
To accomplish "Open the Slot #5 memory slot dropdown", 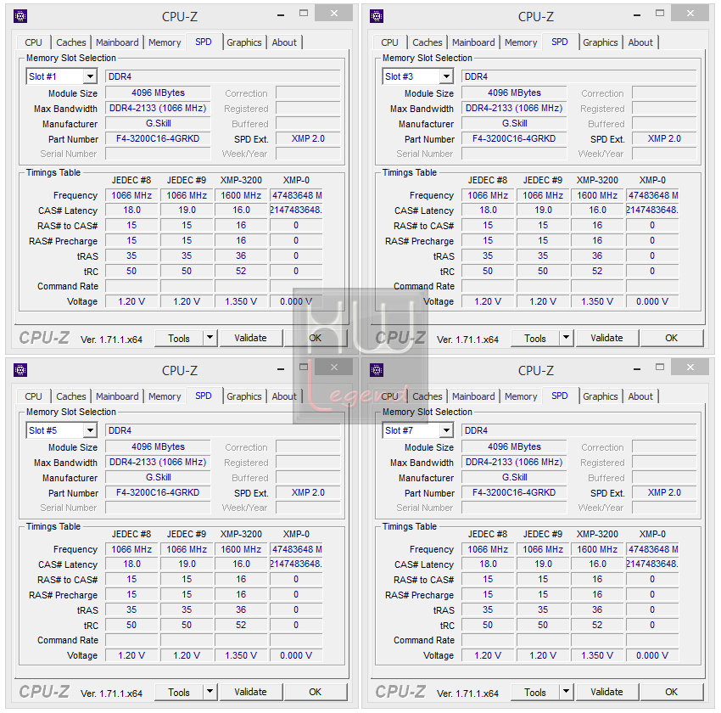I will point(90,430).
